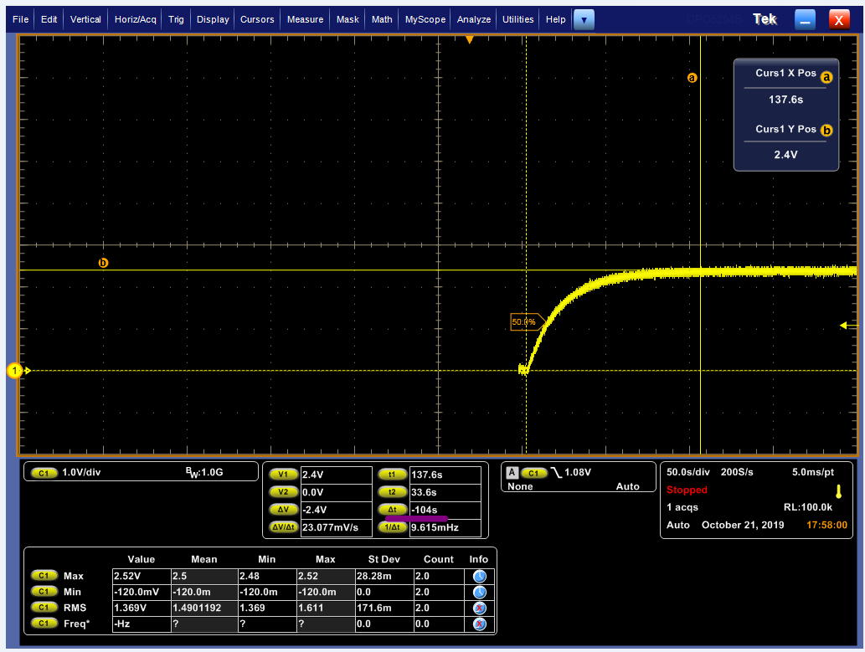Click the falling edge trigger slope icon

coord(556,473)
